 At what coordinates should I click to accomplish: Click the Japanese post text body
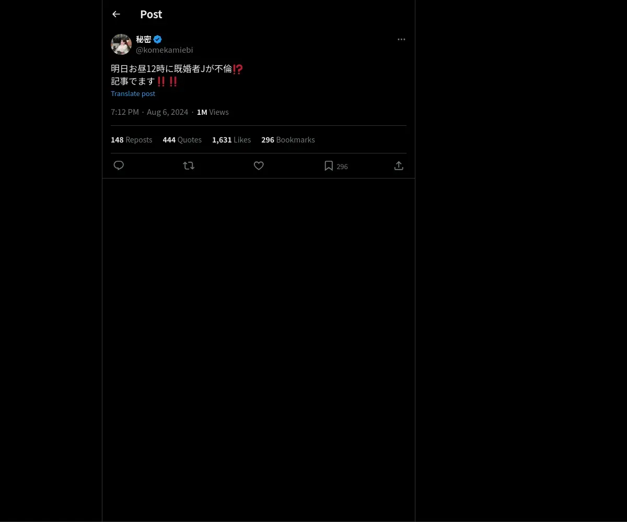pyautogui.click(x=177, y=75)
